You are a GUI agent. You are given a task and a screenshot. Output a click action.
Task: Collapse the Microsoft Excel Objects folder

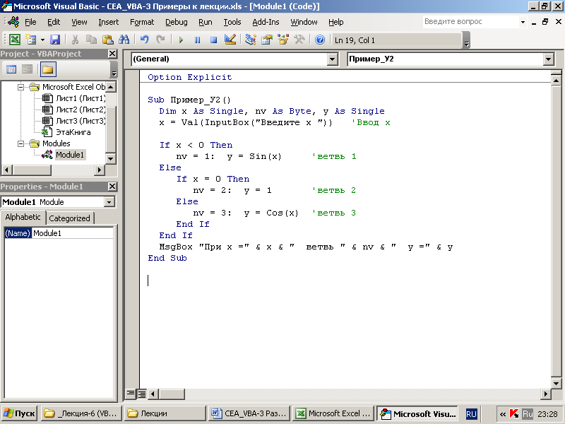click(21, 87)
